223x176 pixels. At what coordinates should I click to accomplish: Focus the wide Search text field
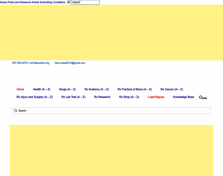[x=112, y=111]
